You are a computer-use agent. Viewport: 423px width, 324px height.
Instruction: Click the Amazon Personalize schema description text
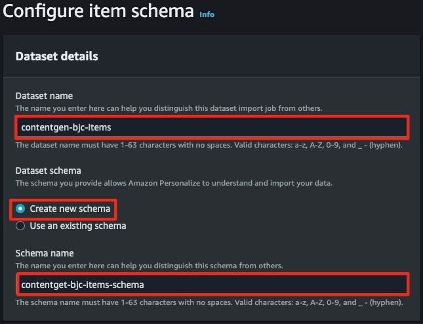174,183
